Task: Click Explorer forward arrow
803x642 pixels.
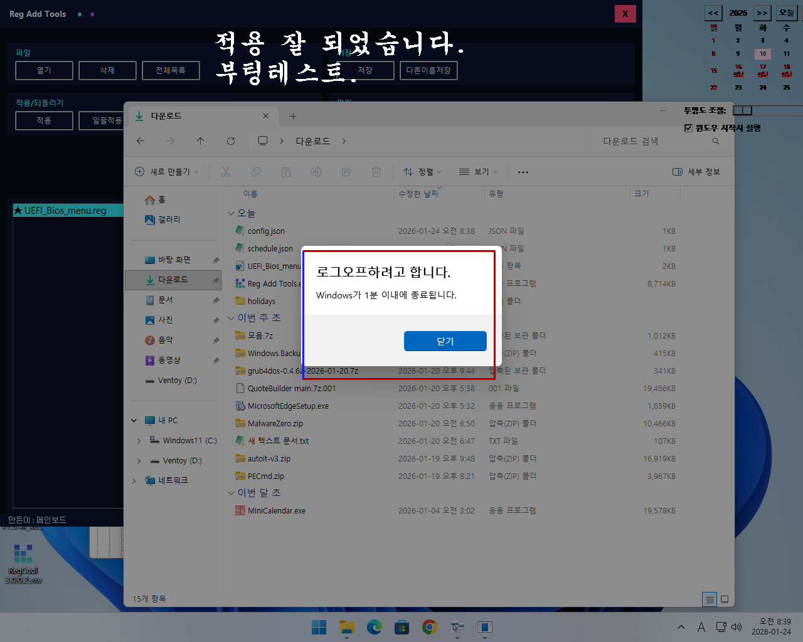Action: tap(171, 141)
